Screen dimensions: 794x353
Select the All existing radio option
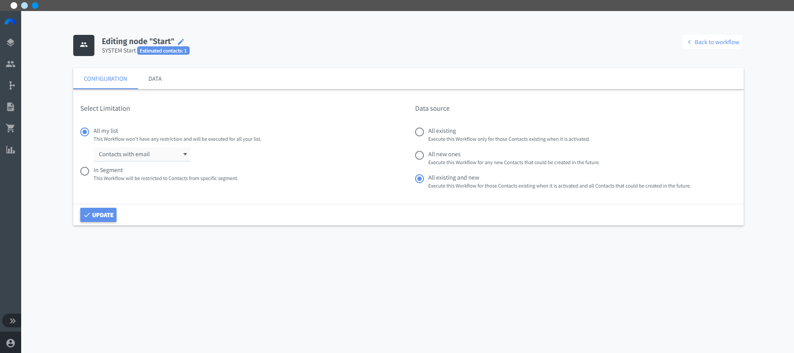pos(419,132)
